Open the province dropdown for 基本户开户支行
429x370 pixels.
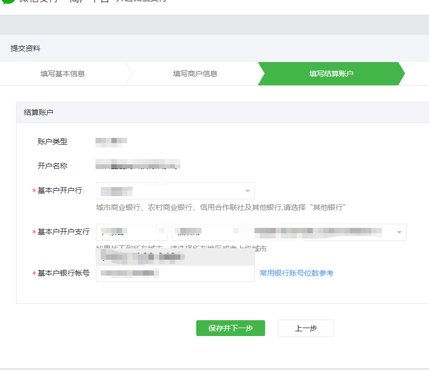[132, 232]
